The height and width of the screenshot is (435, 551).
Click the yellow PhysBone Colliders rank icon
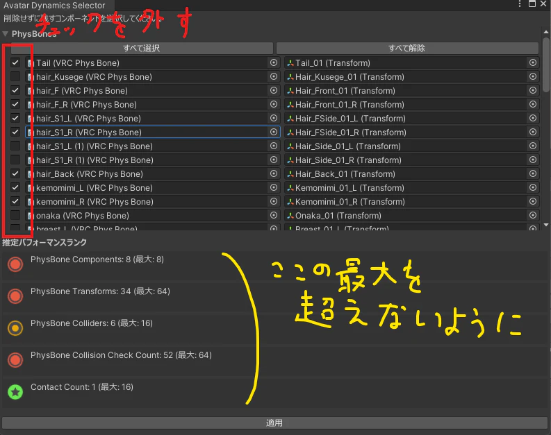pyautogui.click(x=15, y=328)
